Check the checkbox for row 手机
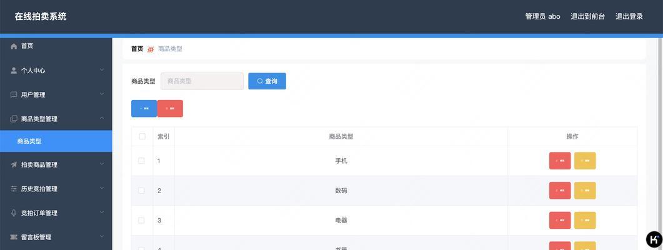Viewport: 663px width, 250px height. pyautogui.click(x=141, y=161)
